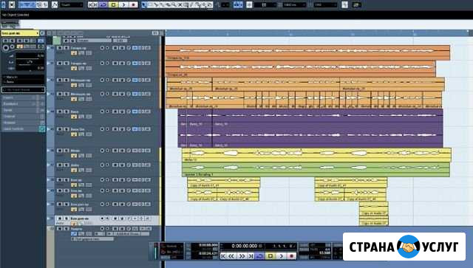Viewport: 473px width, 268px height.
Task: Solo the Bass Dis track
Action: 67,129
